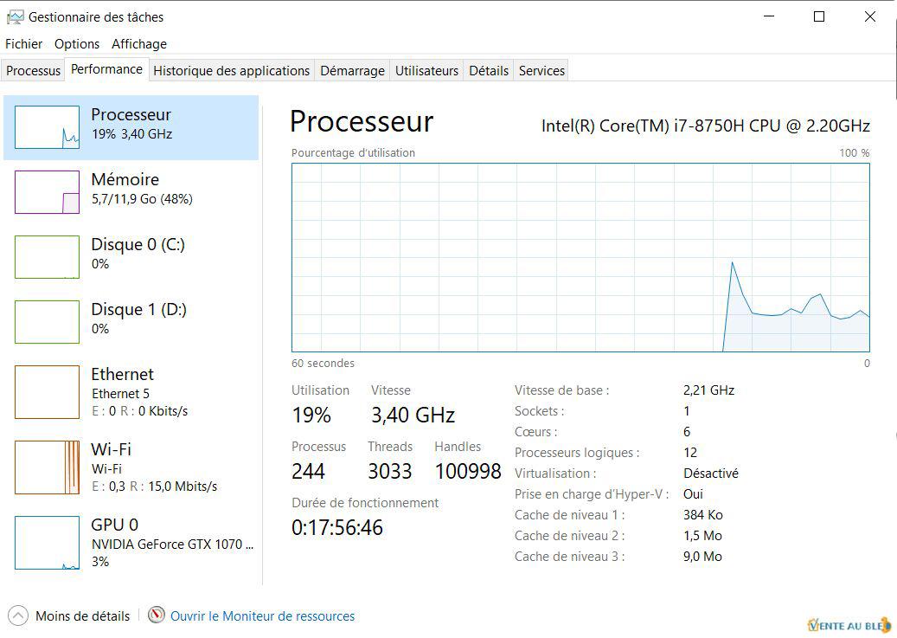Image resolution: width=897 pixels, height=638 pixels.
Task: Go to the Démarrage tab
Action: tap(352, 71)
